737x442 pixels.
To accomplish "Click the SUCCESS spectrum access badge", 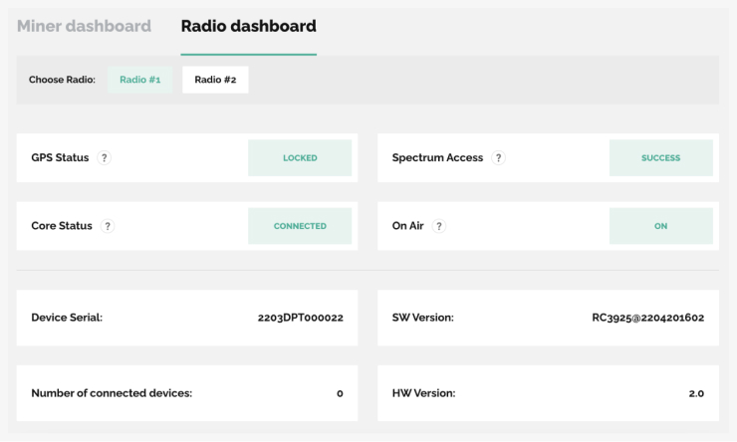I will [661, 158].
